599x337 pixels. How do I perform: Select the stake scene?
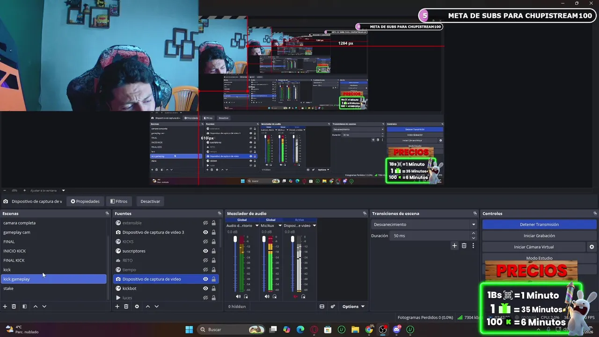click(53, 288)
